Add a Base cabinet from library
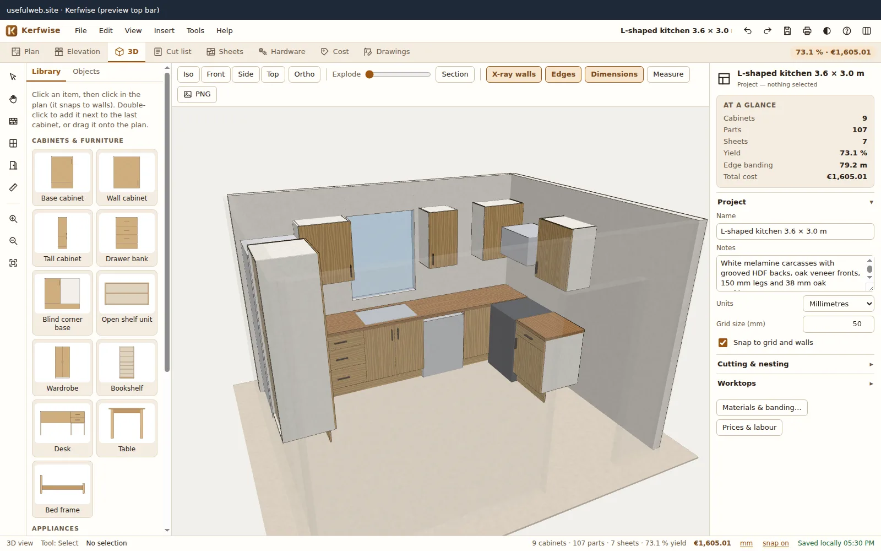The width and height of the screenshot is (881, 551). click(x=62, y=177)
